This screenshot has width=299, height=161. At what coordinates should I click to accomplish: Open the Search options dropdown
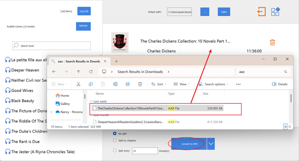point(213,84)
